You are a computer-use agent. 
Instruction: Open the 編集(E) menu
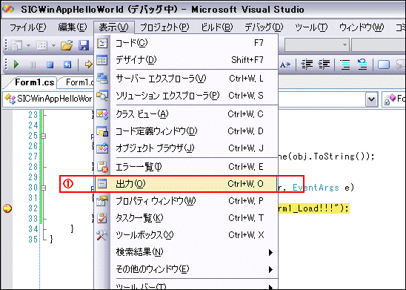[x=73, y=27]
